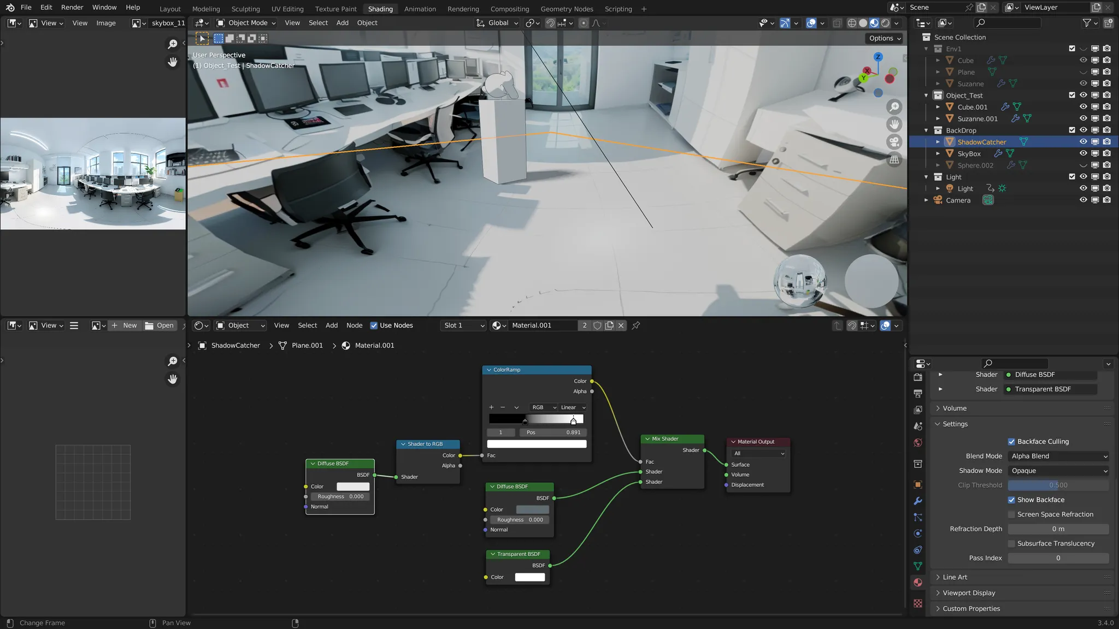Pin the node editor material
Screen dimensions: 1119x629
pyautogui.click(x=636, y=325)
